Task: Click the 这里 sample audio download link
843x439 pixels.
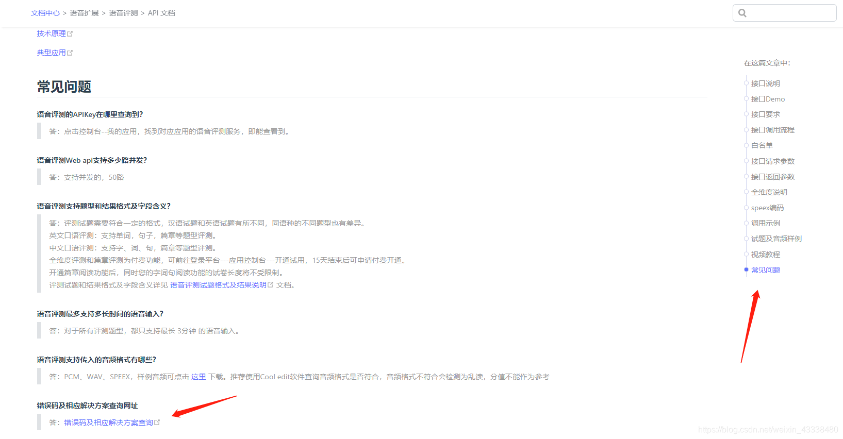Action: [199, 377]
